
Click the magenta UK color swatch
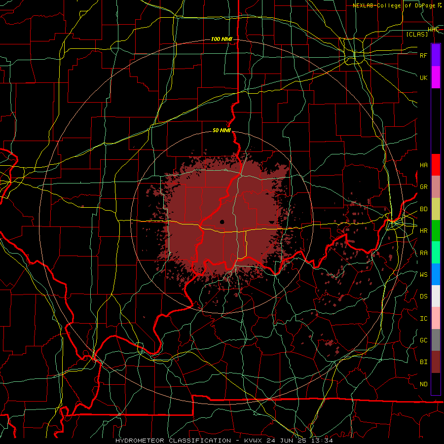[x=436, y=77]
